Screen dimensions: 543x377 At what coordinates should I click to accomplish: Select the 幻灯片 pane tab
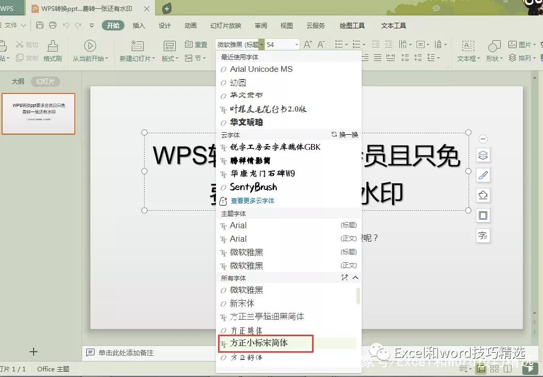pyautogui.click(x=45, y=82)
